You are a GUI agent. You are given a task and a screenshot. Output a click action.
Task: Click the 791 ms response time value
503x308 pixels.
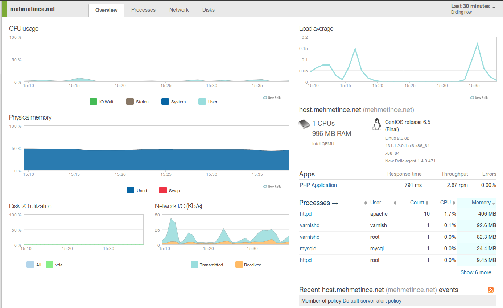[413, 185]
